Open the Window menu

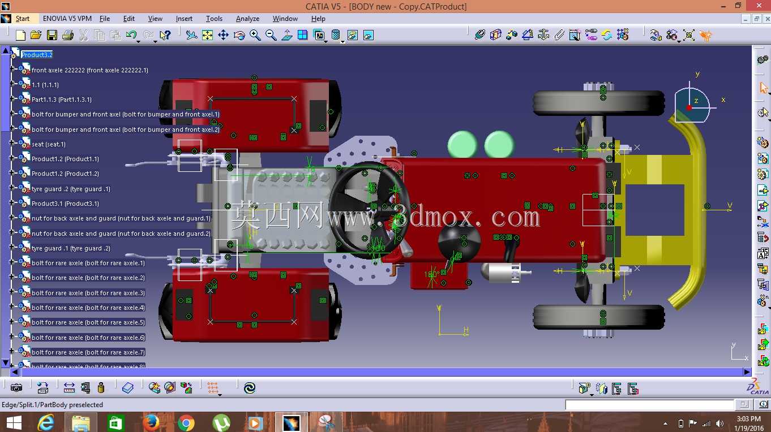pos(285,19)
